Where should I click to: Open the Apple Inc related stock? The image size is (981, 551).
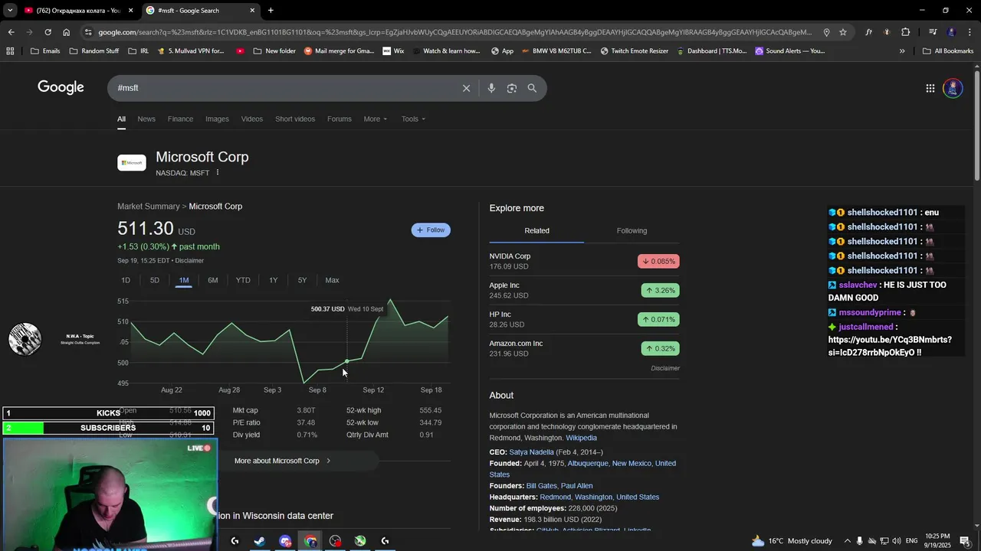pyautogui.click(x=584, y=290)
